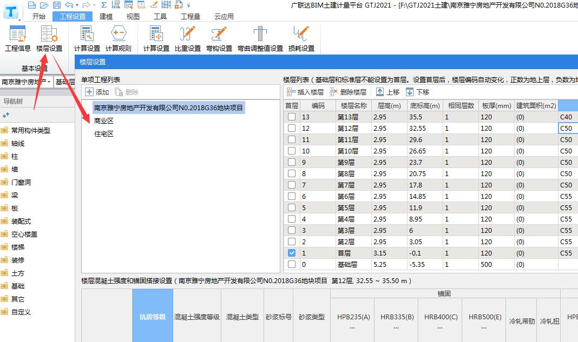Expand 轴线 folder in navigation tree
Screen dimensions: 578x342
(x=4, y=143)
